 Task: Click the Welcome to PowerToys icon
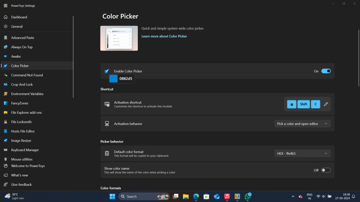click(x=6, y=166)
